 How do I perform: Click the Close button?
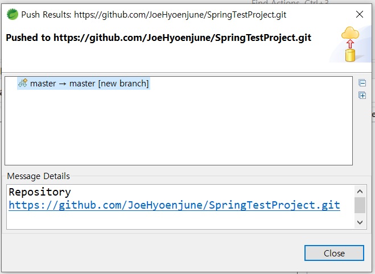[334, 253]
